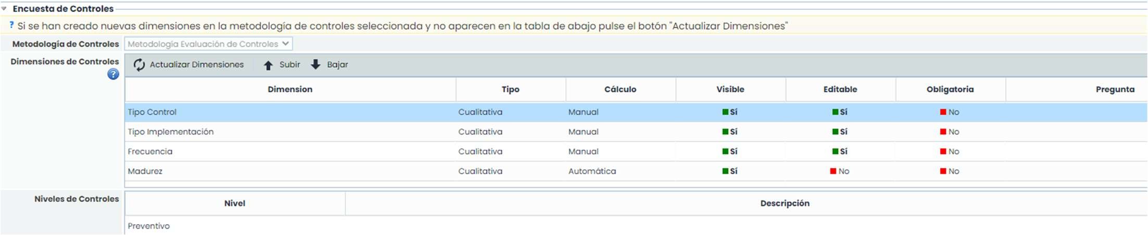Click the Tipo column header
The height and width of the screenshot is (235, 1148).
(x=510, y=89)
